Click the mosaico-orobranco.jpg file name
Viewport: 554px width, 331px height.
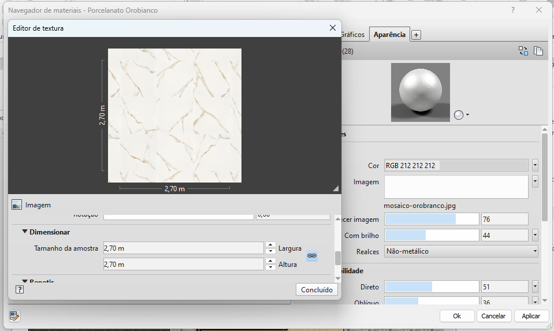tap(420, 206)
